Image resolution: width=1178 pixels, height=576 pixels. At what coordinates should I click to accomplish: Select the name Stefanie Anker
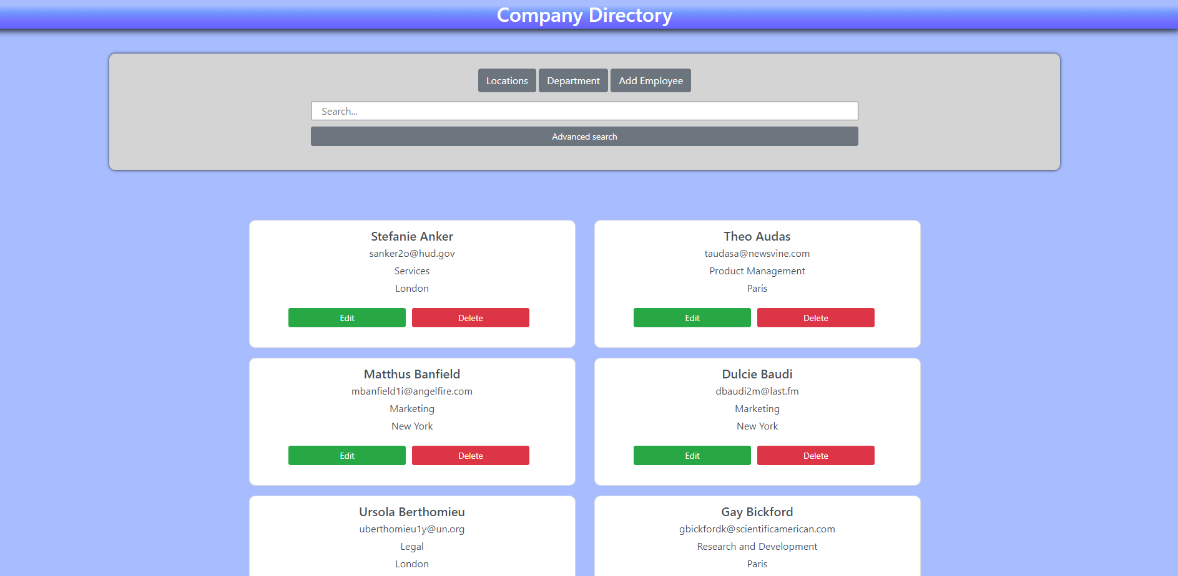point(412,236)
